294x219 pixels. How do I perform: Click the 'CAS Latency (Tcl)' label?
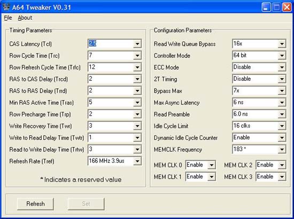point(30,44)
